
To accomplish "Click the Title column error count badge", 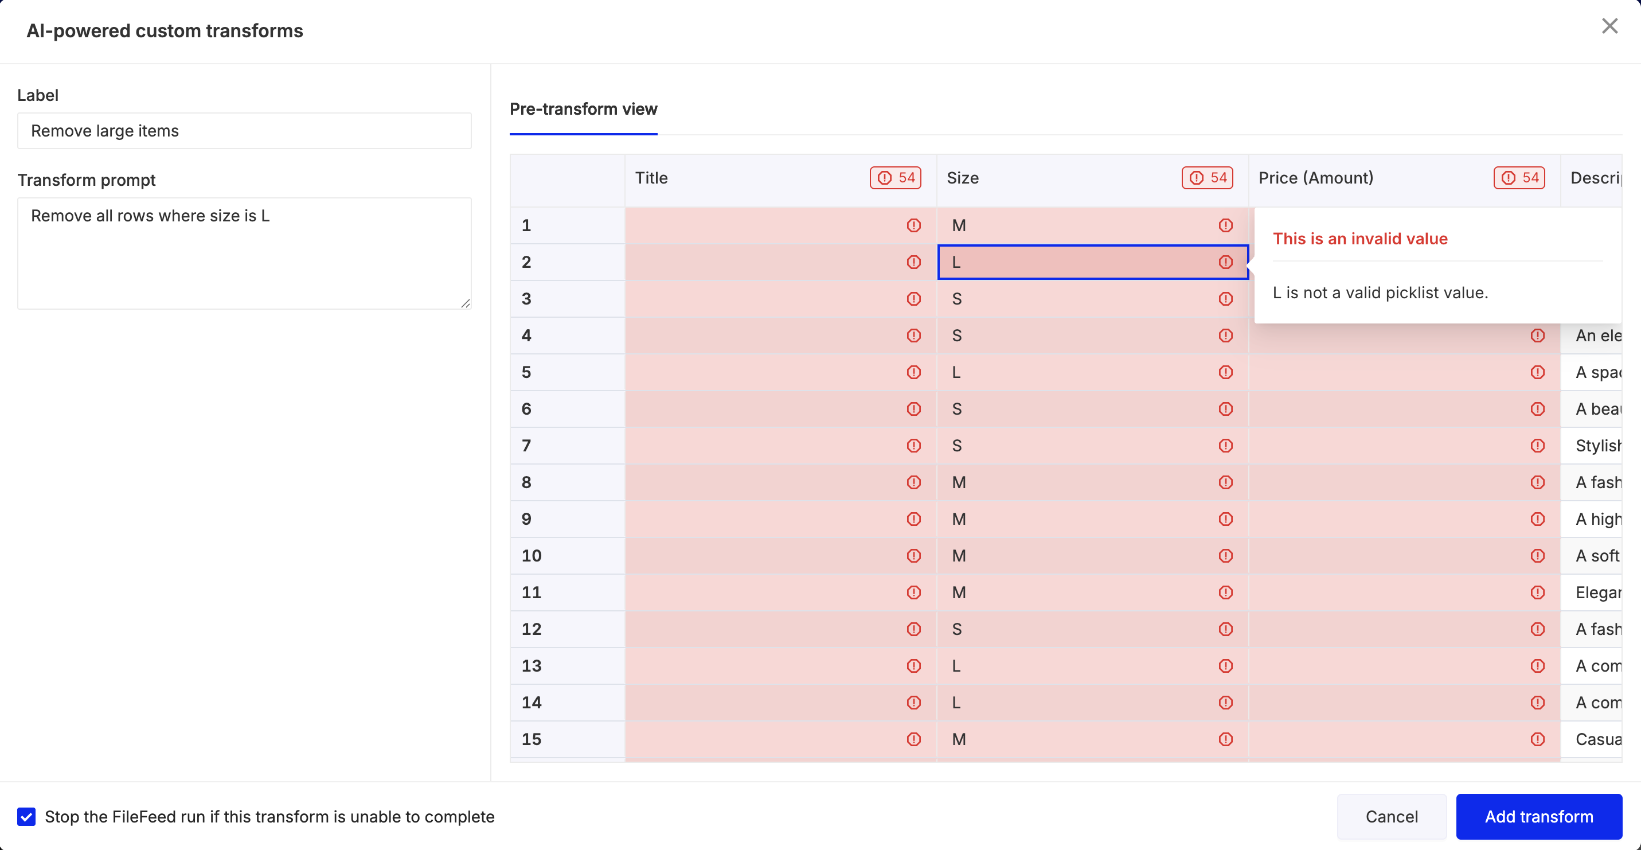I will point(895,178).
